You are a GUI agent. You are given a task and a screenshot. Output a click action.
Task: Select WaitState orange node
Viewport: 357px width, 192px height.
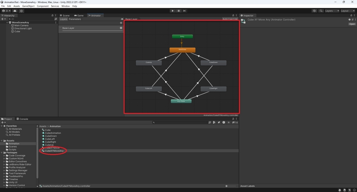(x=182, y=50)
